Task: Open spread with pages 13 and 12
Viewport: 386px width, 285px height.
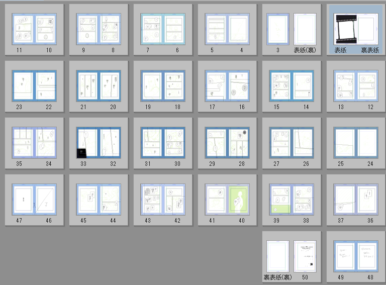Action: [x=356, y=86]
